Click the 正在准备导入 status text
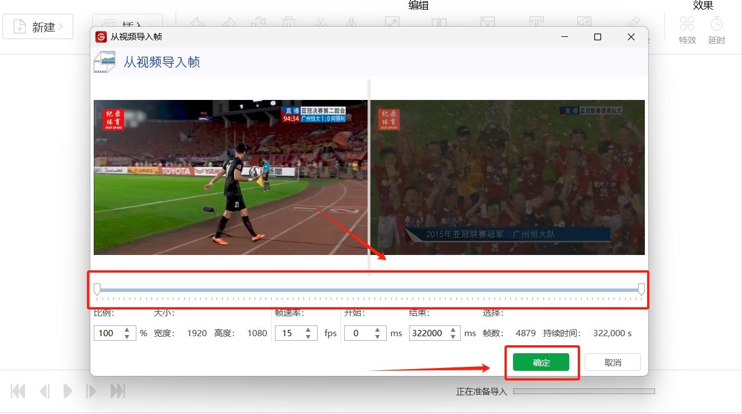The image size is (742, 414). pyautogui.click(x=482, y=391)
